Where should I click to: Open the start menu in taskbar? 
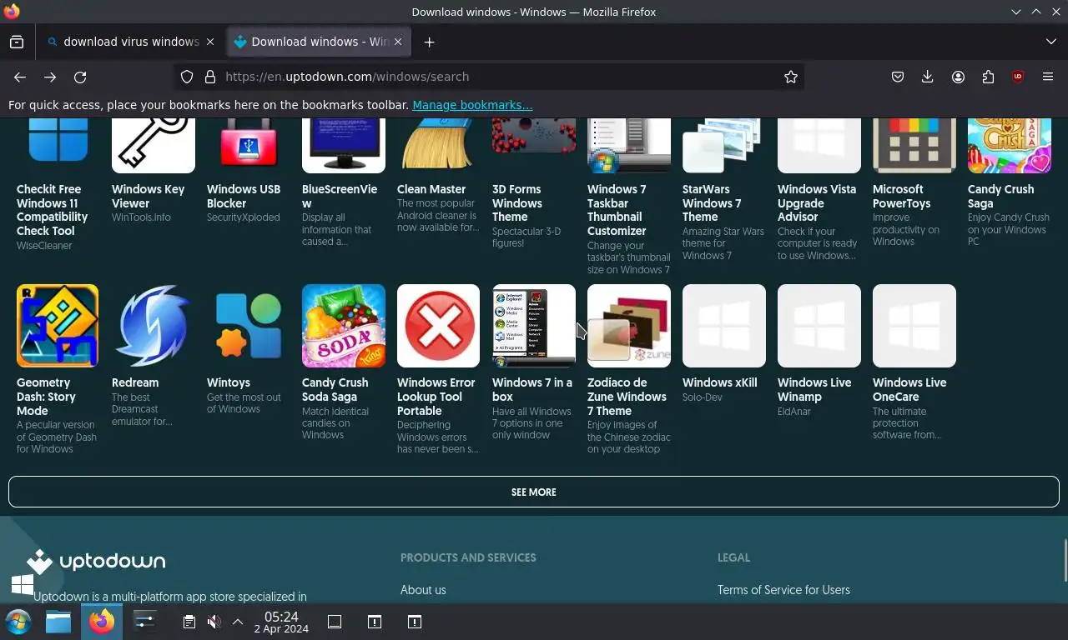(18, 622)
